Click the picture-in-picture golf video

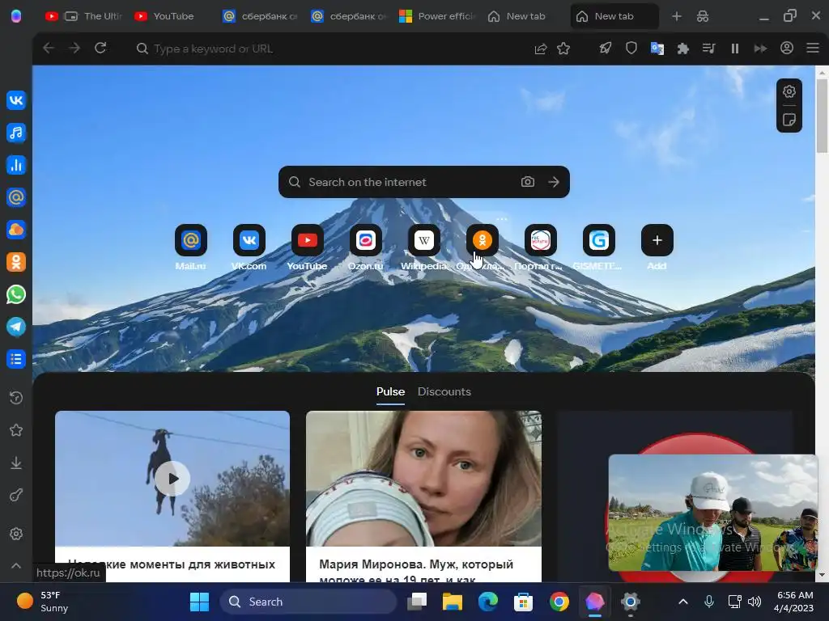712,513
